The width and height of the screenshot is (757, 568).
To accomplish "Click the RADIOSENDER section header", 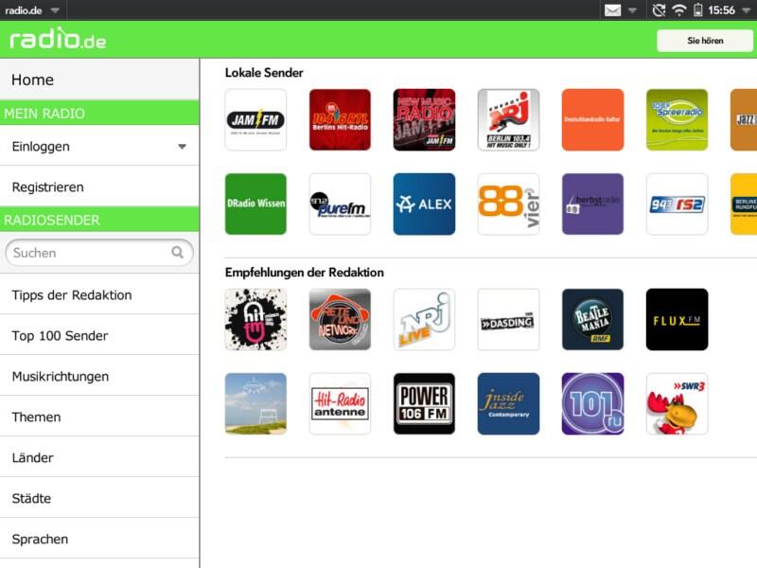I will coord(99,220).
